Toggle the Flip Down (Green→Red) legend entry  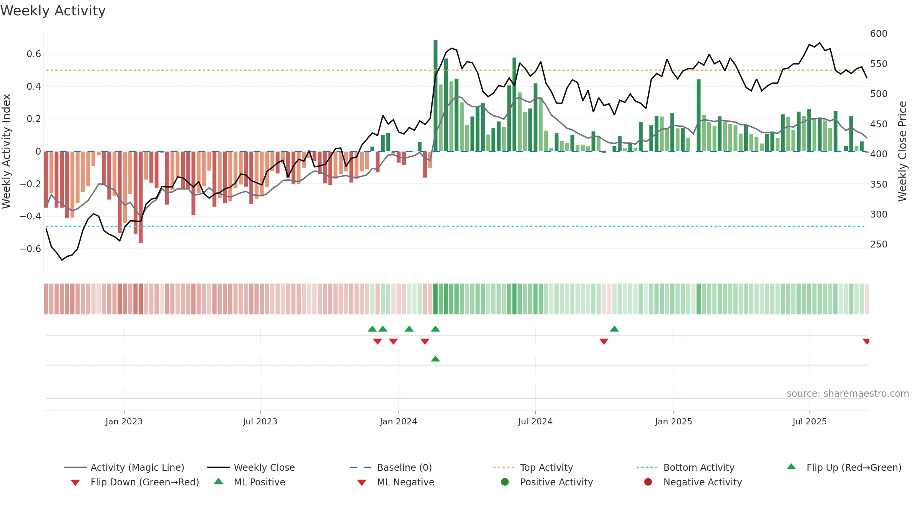coord(134,482)
